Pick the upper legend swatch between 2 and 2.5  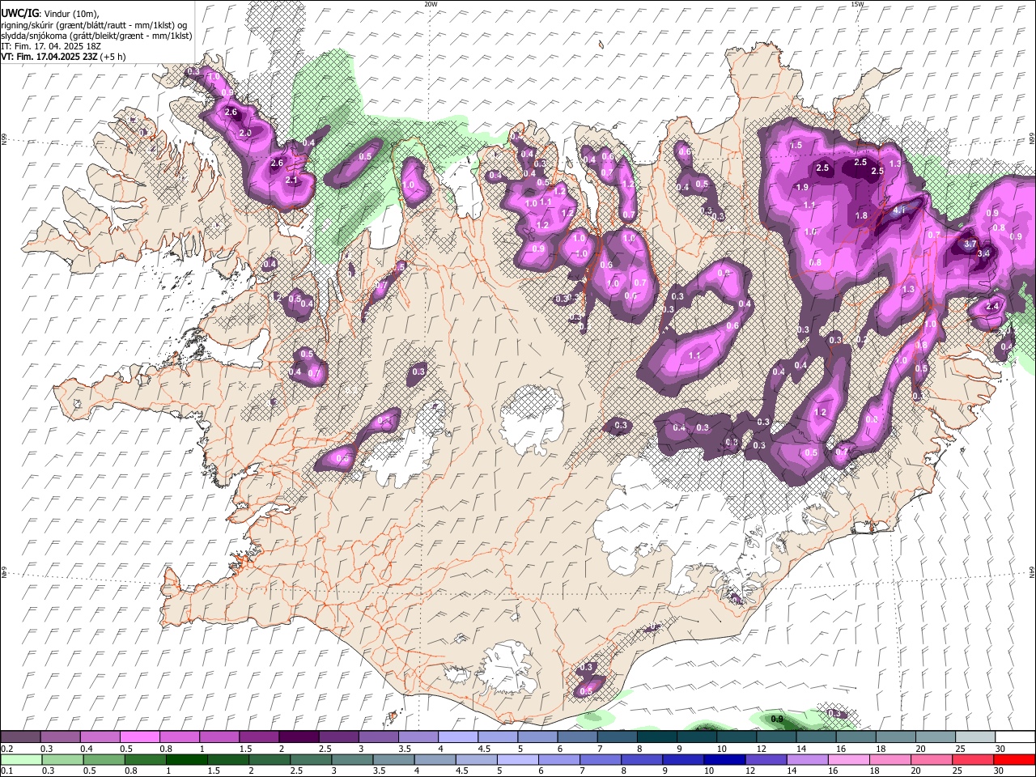298,737
